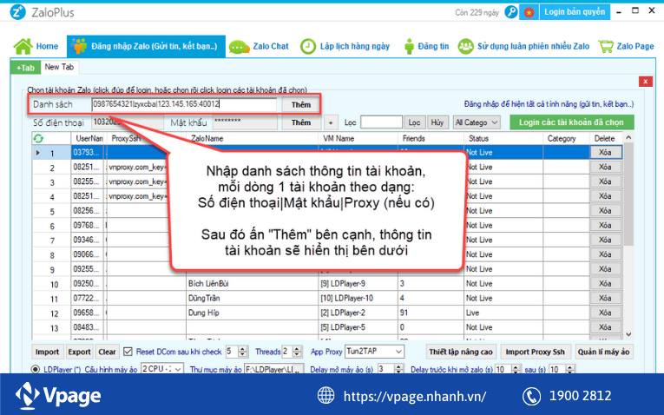Click the group icon for Sử dụng luân phiên
664x415 pixels.
[466, 46]
